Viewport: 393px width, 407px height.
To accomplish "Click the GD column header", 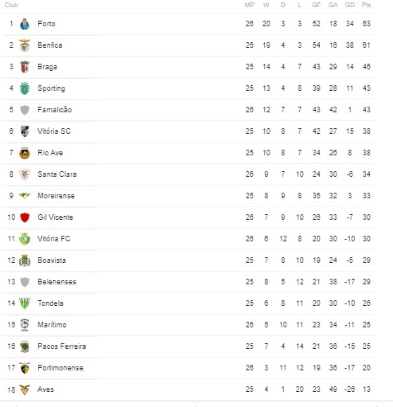I will click(x=349, y=5).
